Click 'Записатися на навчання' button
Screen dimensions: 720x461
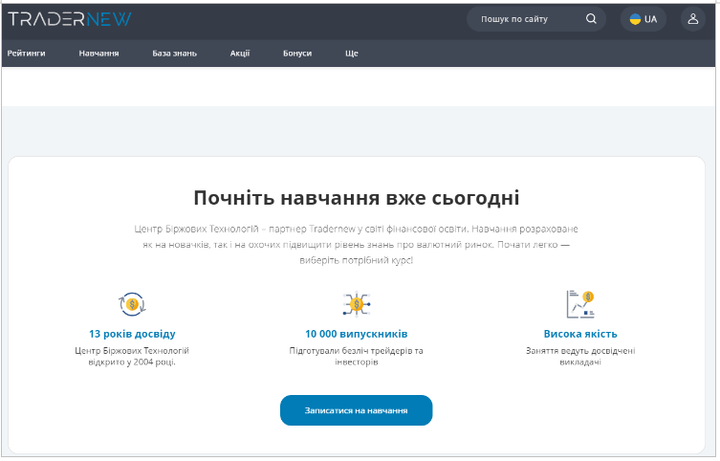click(x=357, y=410)
